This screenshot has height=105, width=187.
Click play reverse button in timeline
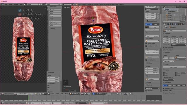pyautogui.click(x=68, y=103)
